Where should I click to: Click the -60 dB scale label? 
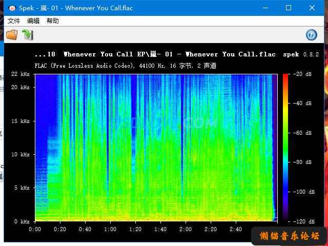pos(302,133)
